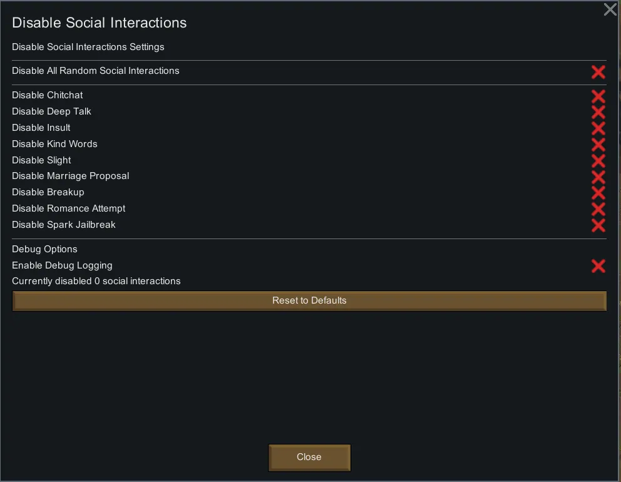Click the Disable Romance Attempt red X icon
The image size is (621, 482).
pyautogui.click(x=598, y=209)
